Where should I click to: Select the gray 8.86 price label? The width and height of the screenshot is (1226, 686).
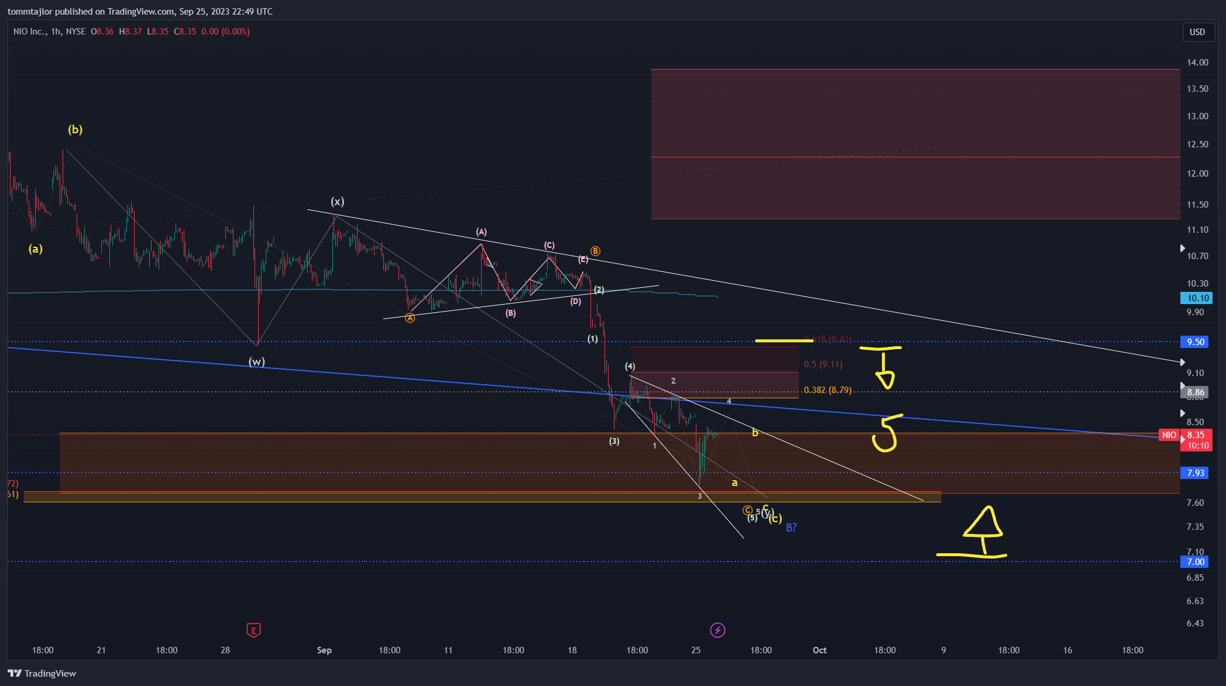point(1196,392)
